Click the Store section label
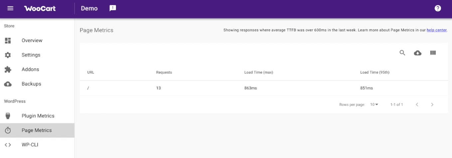Screen dimensions: 452x158 point(9,26)
